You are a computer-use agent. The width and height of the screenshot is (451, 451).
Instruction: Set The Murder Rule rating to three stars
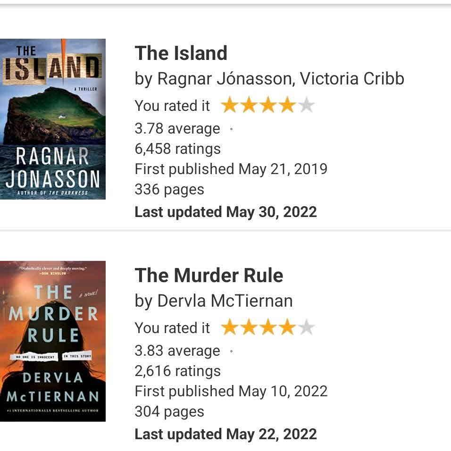click(x=268, y=327)
